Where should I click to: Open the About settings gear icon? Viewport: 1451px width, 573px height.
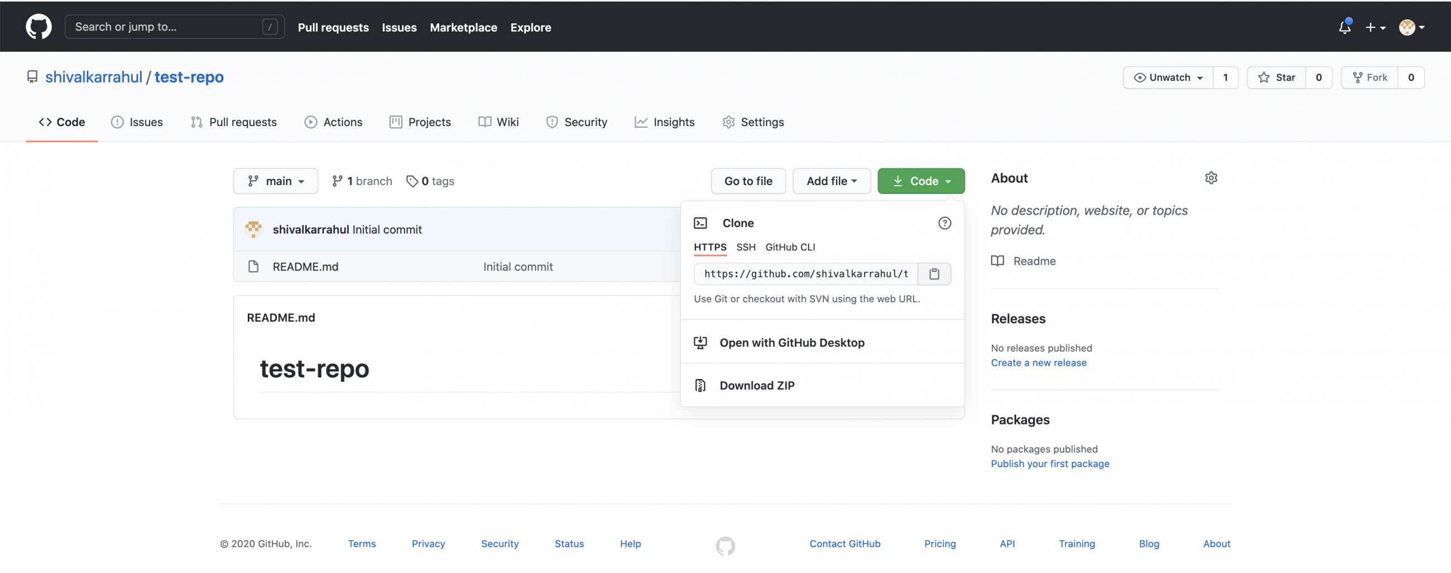pyautogui.click(x=1211, y=178)
